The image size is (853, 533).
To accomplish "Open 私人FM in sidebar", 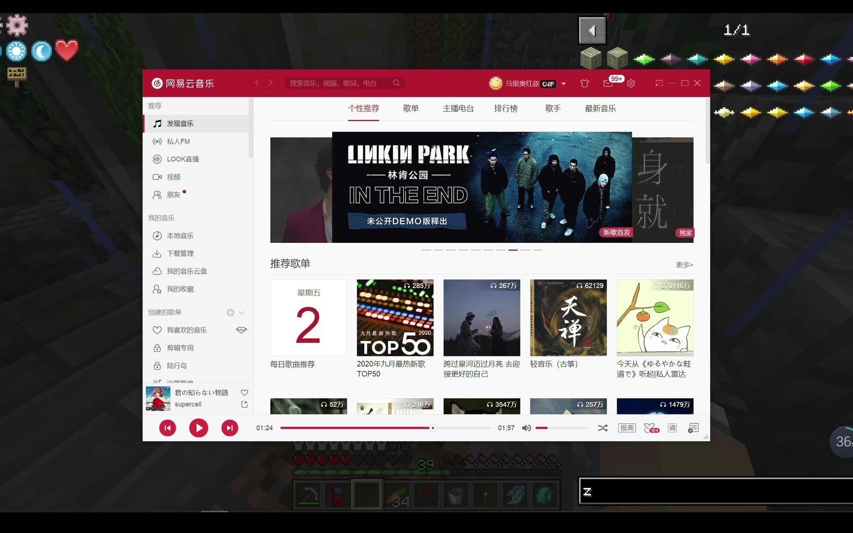I will pos(196,141).
